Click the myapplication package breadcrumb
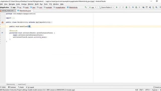 pyautogui.click(x=59, y=7)
